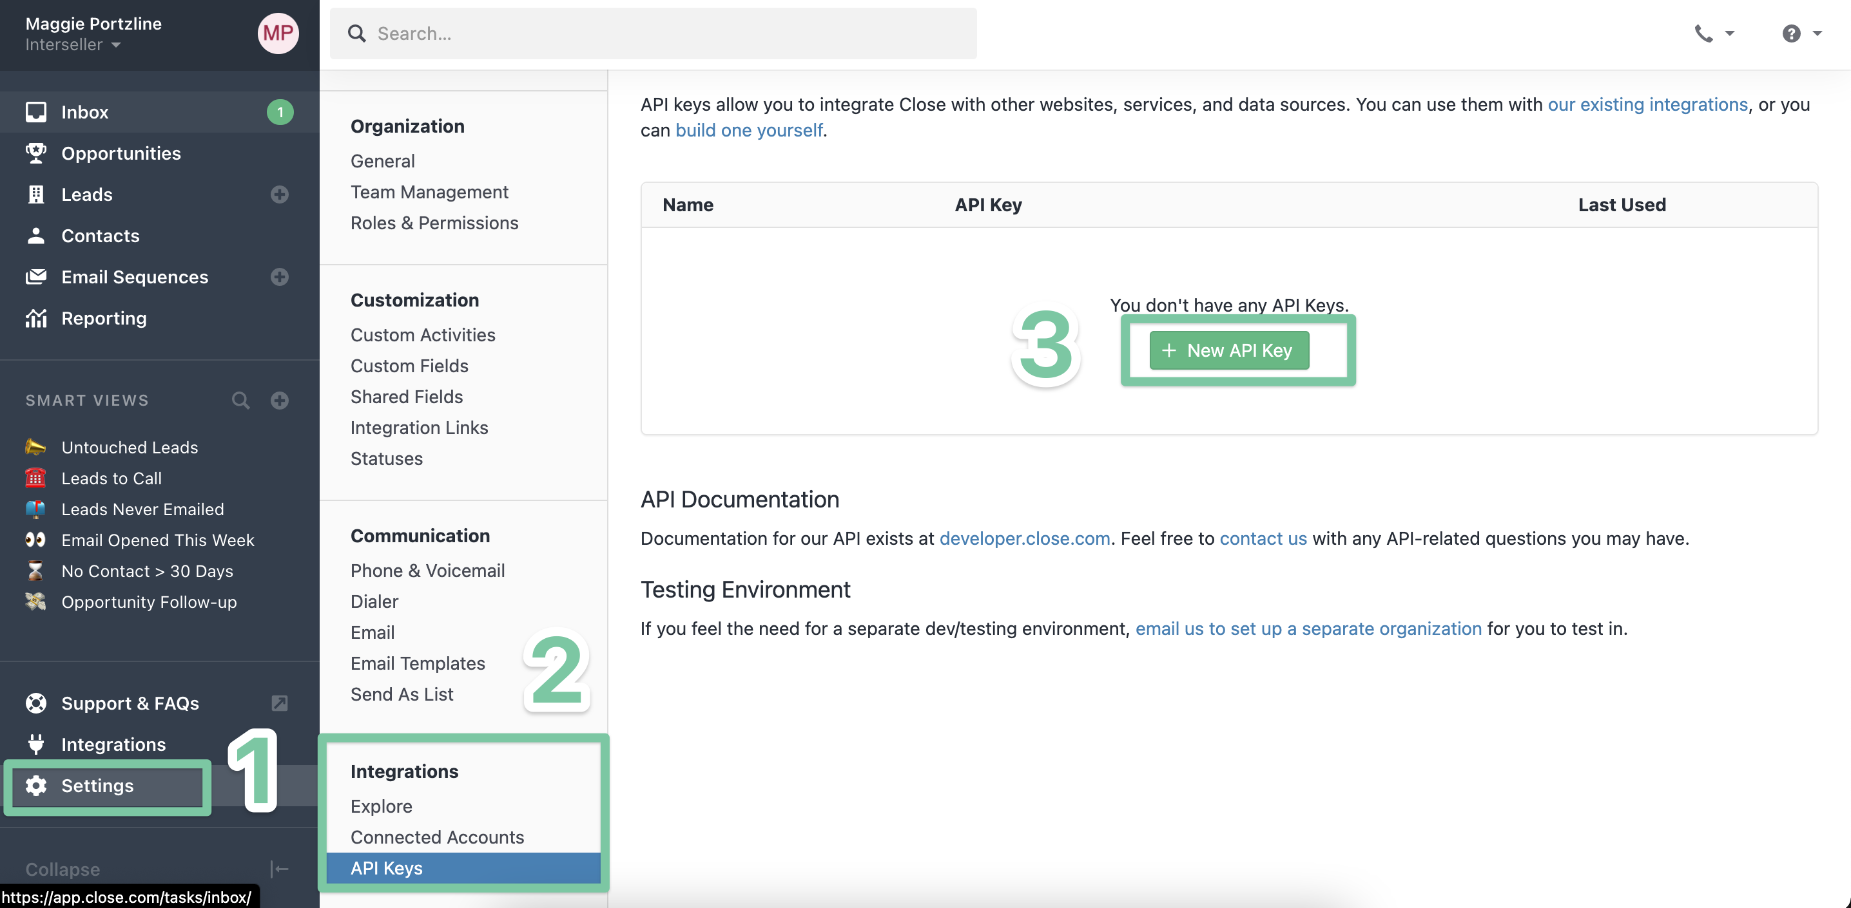Add a new lead with plus icon
This screenshot has width=1851, height=908.
coord(280,194)
